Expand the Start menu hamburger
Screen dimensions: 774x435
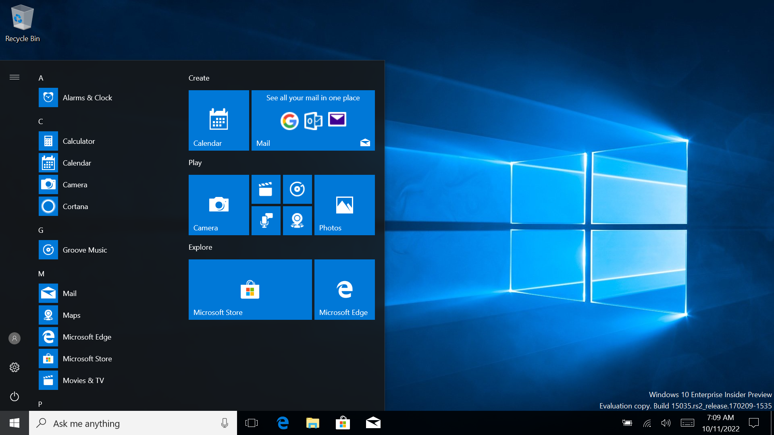pos(15,77)
